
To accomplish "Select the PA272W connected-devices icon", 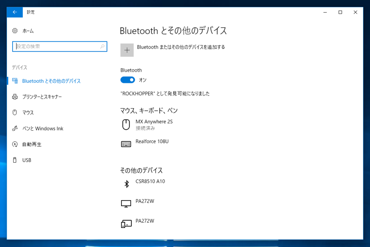I will click(x=126, y=224).
